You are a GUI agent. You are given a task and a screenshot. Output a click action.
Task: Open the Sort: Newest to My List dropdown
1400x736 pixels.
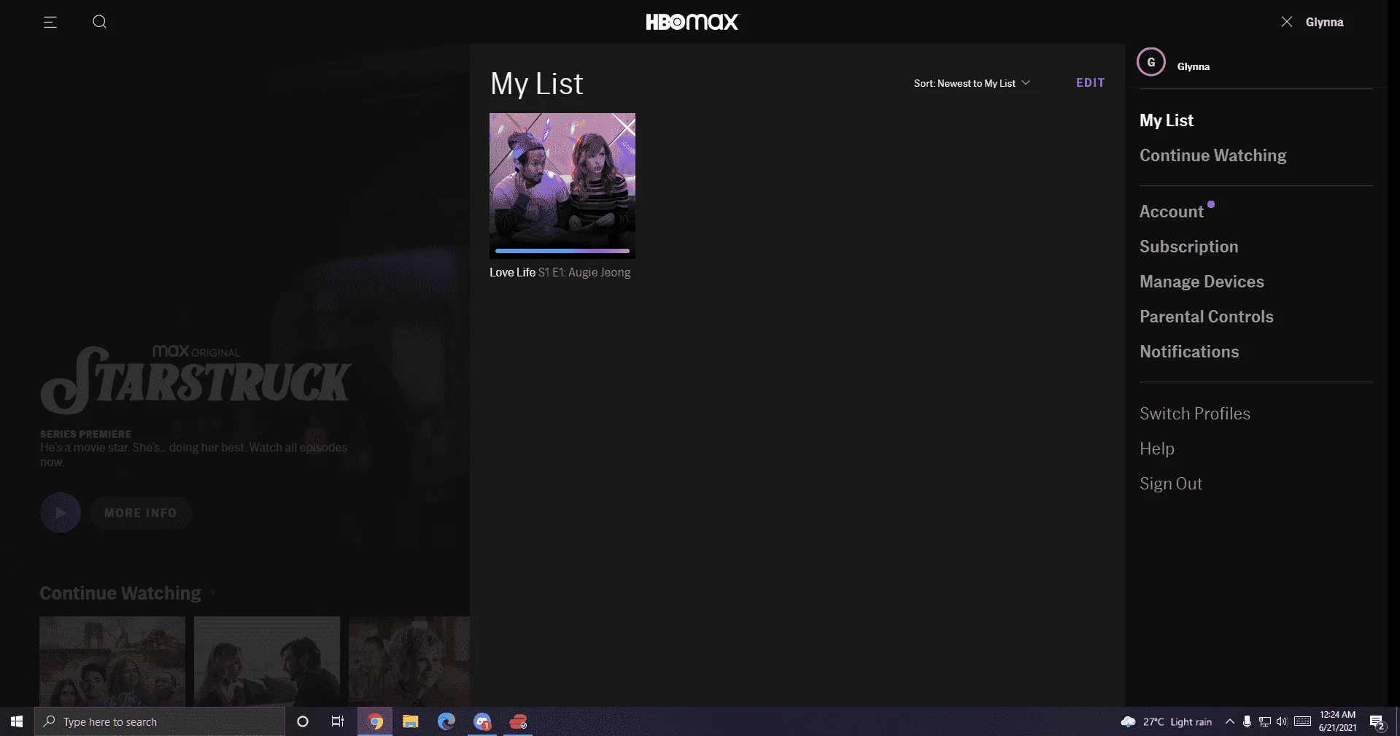coord(972,83)
